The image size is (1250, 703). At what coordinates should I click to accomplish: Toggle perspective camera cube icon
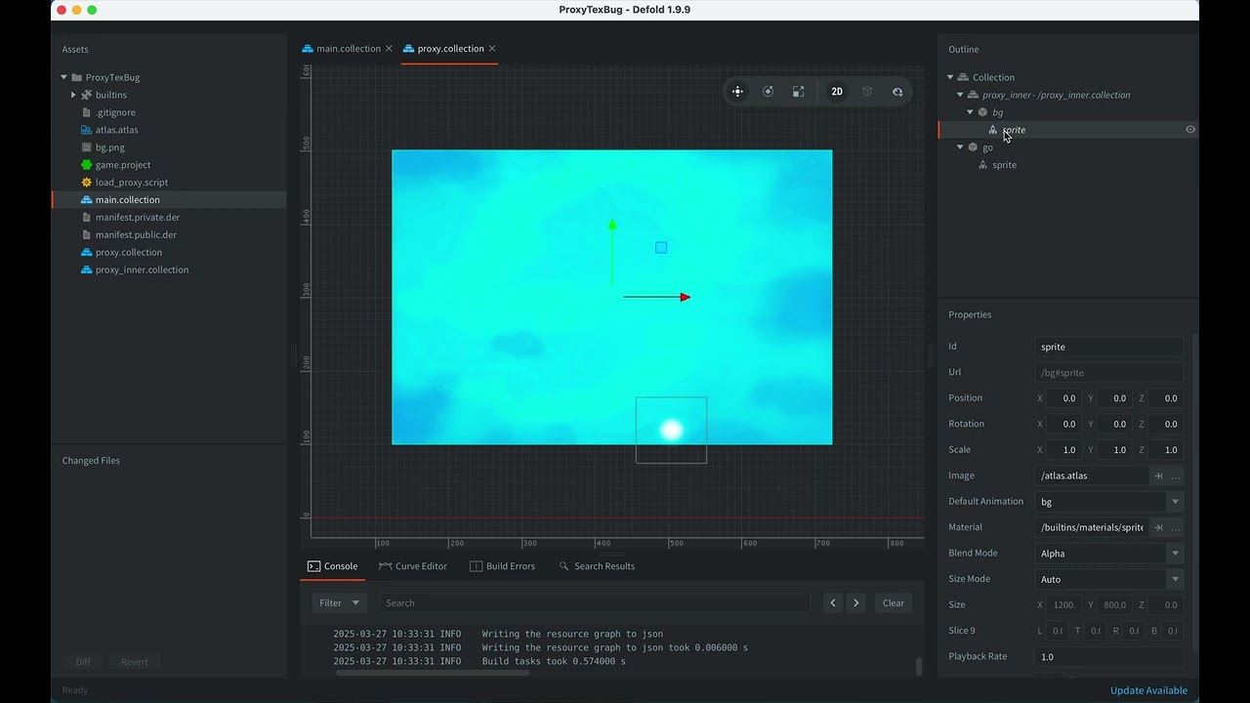pyautogui.click(x=867, y=92)
